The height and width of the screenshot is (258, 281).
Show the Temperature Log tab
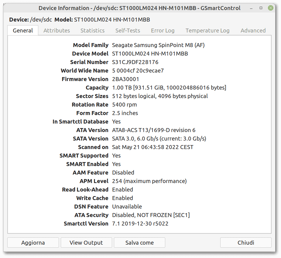(207, 30)
